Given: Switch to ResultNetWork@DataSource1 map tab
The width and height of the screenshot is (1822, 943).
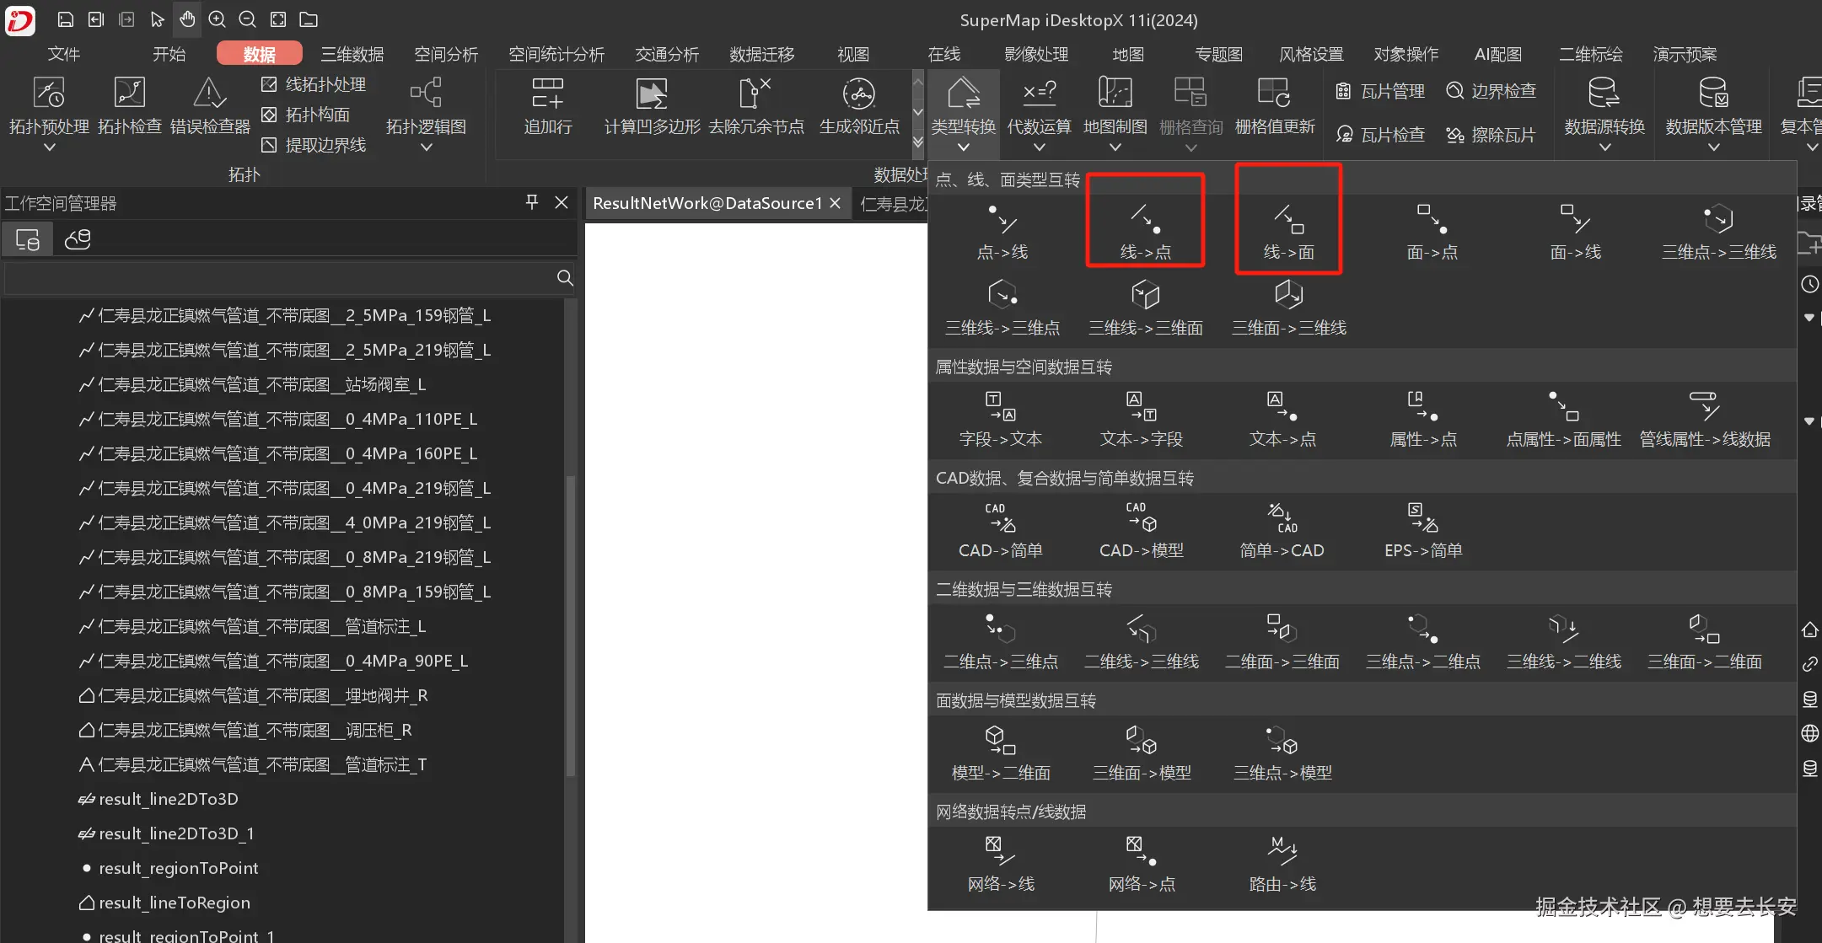Looking at the screenshot, I should tap(707, 203).
